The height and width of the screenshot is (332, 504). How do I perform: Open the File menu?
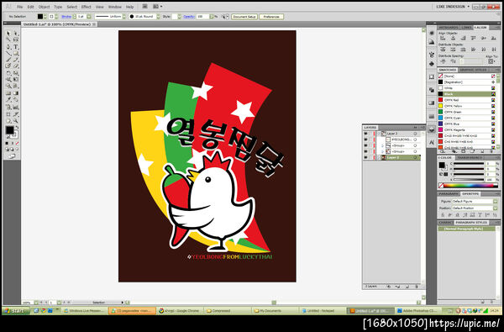point(20,7)
